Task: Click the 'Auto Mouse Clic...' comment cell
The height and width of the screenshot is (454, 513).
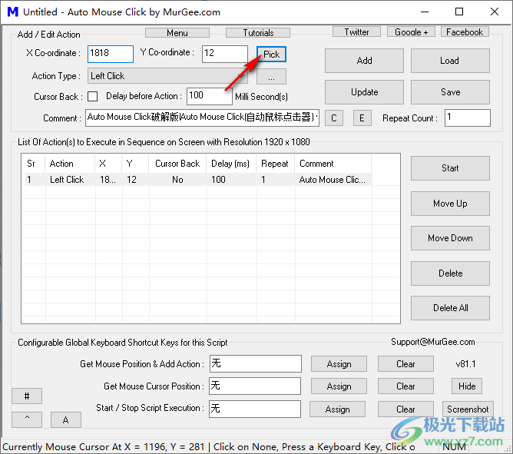Action: (332, 180)
